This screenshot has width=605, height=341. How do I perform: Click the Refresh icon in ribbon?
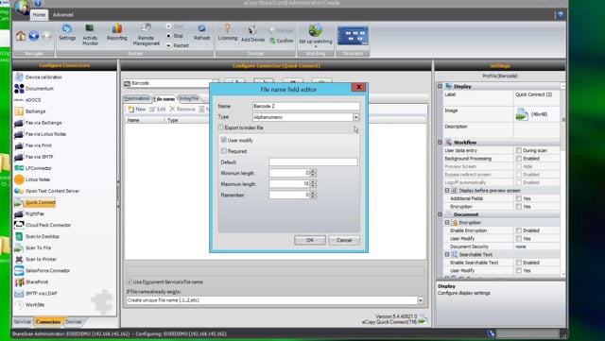point(201,33)
